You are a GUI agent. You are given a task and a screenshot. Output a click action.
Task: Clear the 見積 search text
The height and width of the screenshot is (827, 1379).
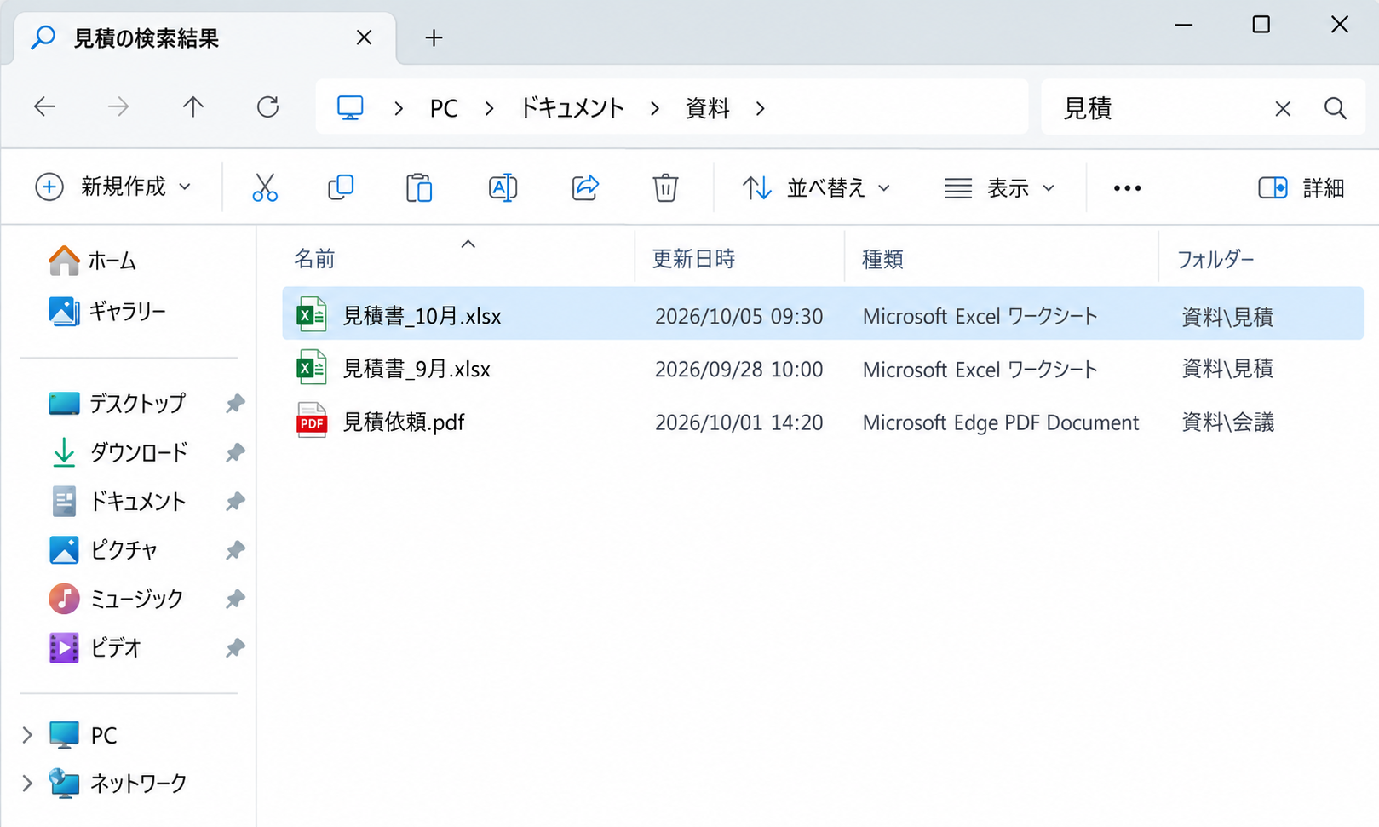(x=1283, y=108)
